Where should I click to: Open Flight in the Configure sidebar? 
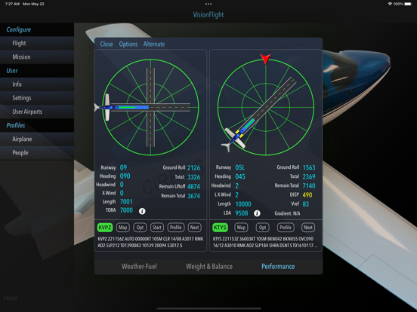(37, 43)
